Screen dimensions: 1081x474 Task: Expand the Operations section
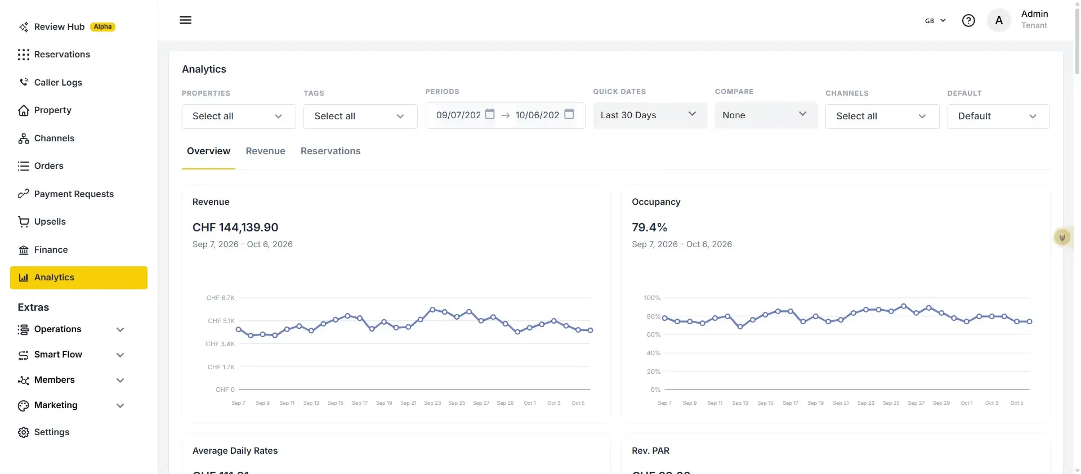pyautogui.click(x=71, y=329)
